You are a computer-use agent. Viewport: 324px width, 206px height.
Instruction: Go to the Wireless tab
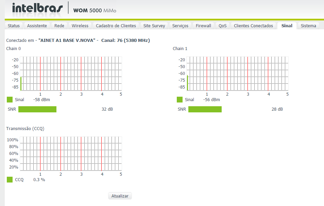click(x=80, y=26)
